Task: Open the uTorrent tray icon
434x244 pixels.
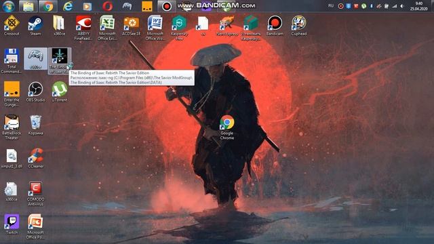Action: (363, 6)
